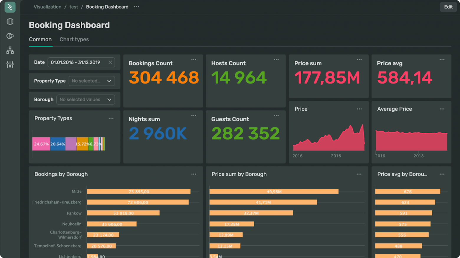Viewport: 460px width, 258px height.
Task: Open Price sum widget three-dot menu
Action: coord(359,60)
